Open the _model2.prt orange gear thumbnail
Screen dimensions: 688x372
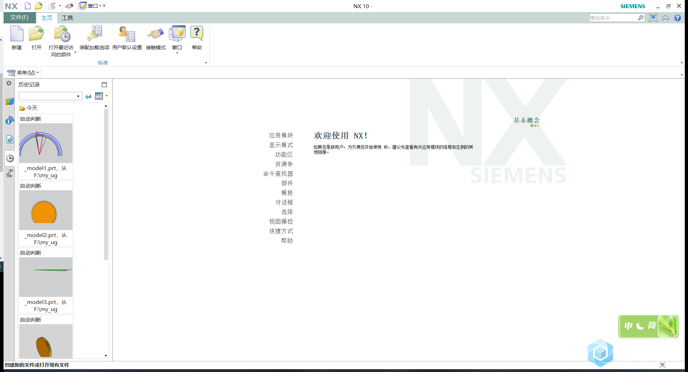point(46,210)
